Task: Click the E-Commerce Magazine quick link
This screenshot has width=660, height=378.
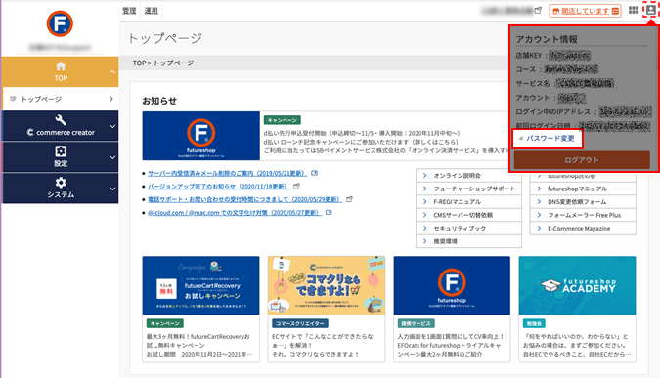Action: point(583,228)
